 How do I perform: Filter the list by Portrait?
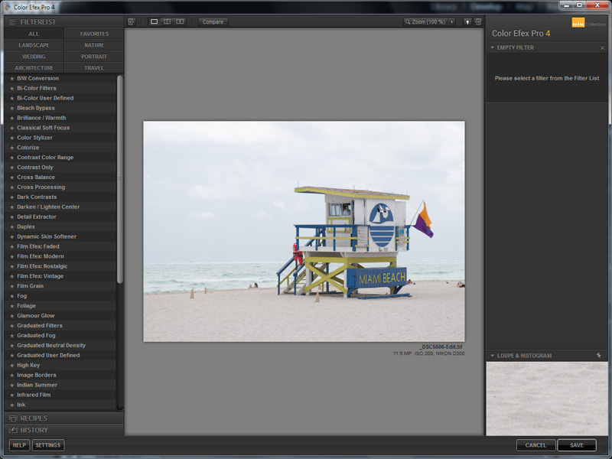pos(94,56)
